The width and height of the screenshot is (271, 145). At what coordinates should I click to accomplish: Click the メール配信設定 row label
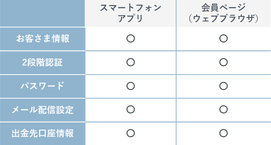coord(43,110)
